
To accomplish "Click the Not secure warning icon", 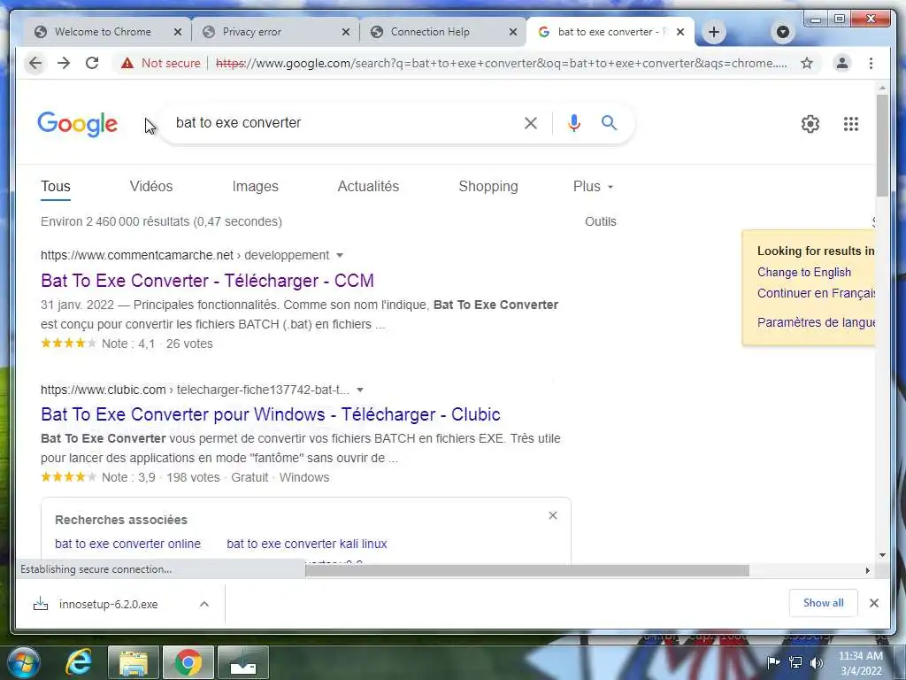I will (x=127, y=63).
